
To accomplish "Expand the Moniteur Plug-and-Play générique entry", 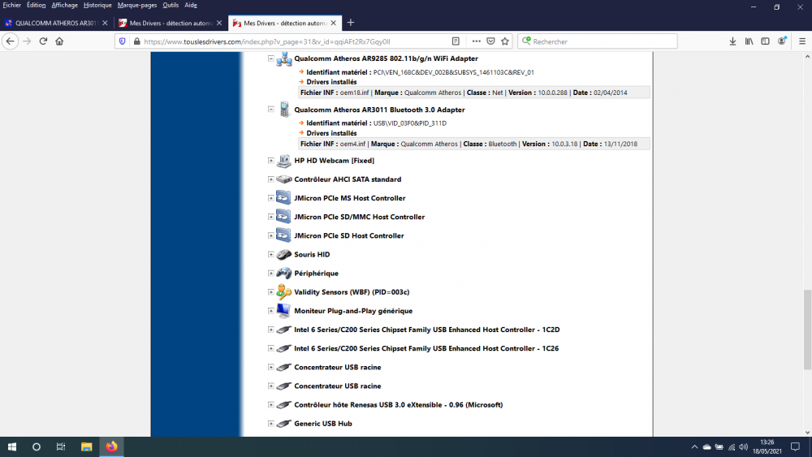I will [271, 311].
